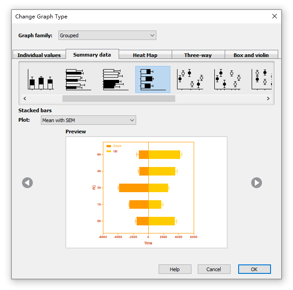
Task: Click the graph preview image
Action: click(x=146, y=193)
